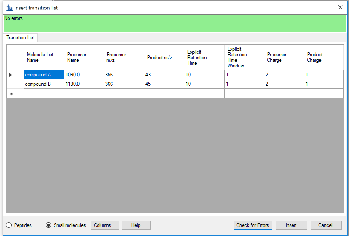Select Product m/z cell with value 45
The height and width of the screenshot is (236, 349).
click(163, 84)
